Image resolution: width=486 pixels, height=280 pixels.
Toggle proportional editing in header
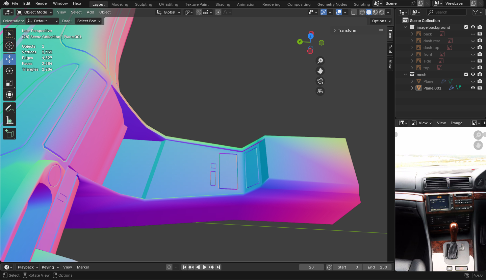(x=218, y=12)
